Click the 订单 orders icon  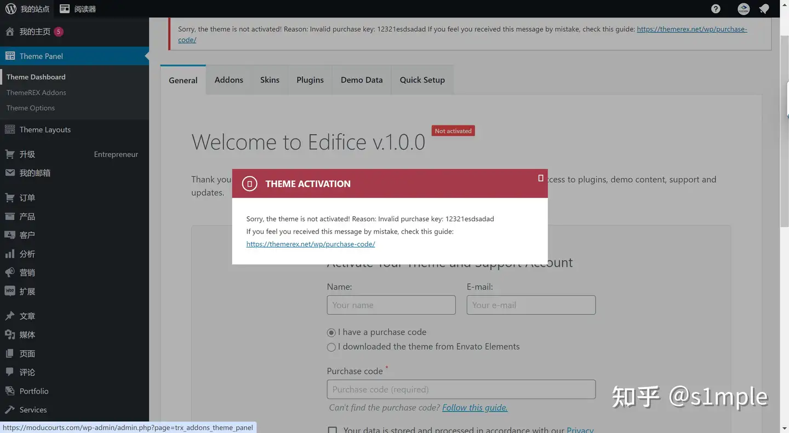coord(10,198)
